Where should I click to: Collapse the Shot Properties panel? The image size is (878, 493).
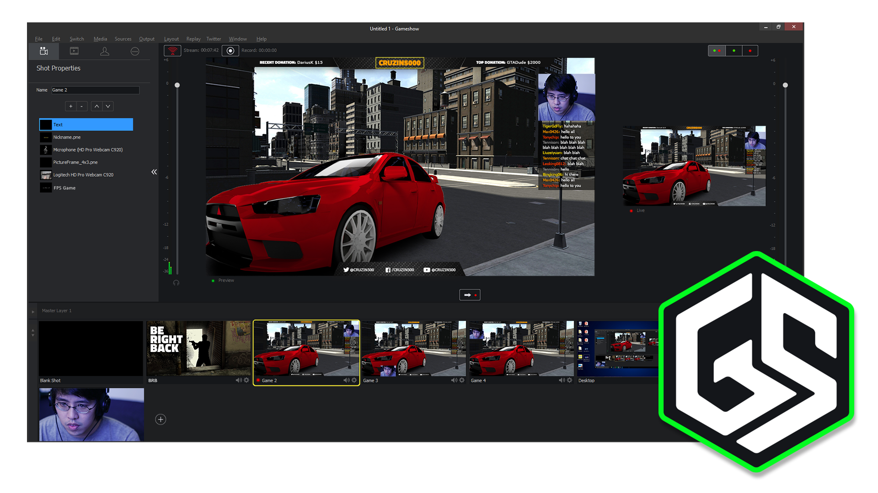point(154,172)
